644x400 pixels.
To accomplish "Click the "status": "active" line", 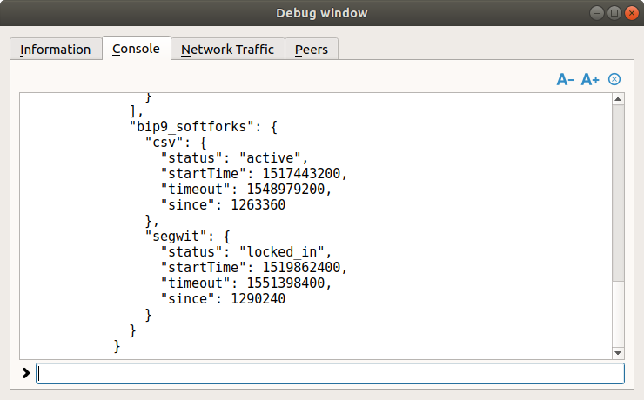I will 234,158.
